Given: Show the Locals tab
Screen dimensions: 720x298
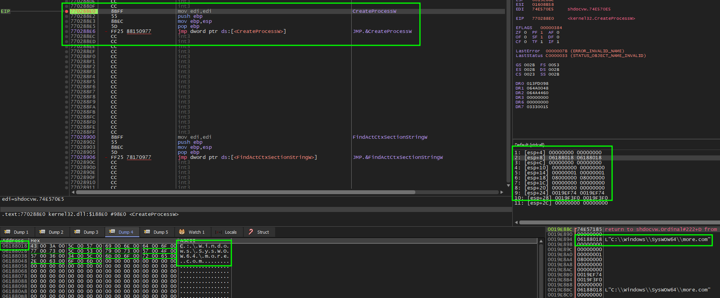Looking at the screenshot, I should click(227, 232).
